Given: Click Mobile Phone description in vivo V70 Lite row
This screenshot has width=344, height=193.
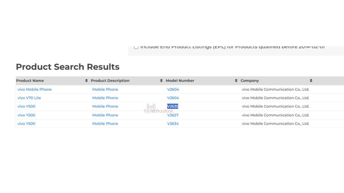Looking at the screenshot, I should click(x=105, y=98).
